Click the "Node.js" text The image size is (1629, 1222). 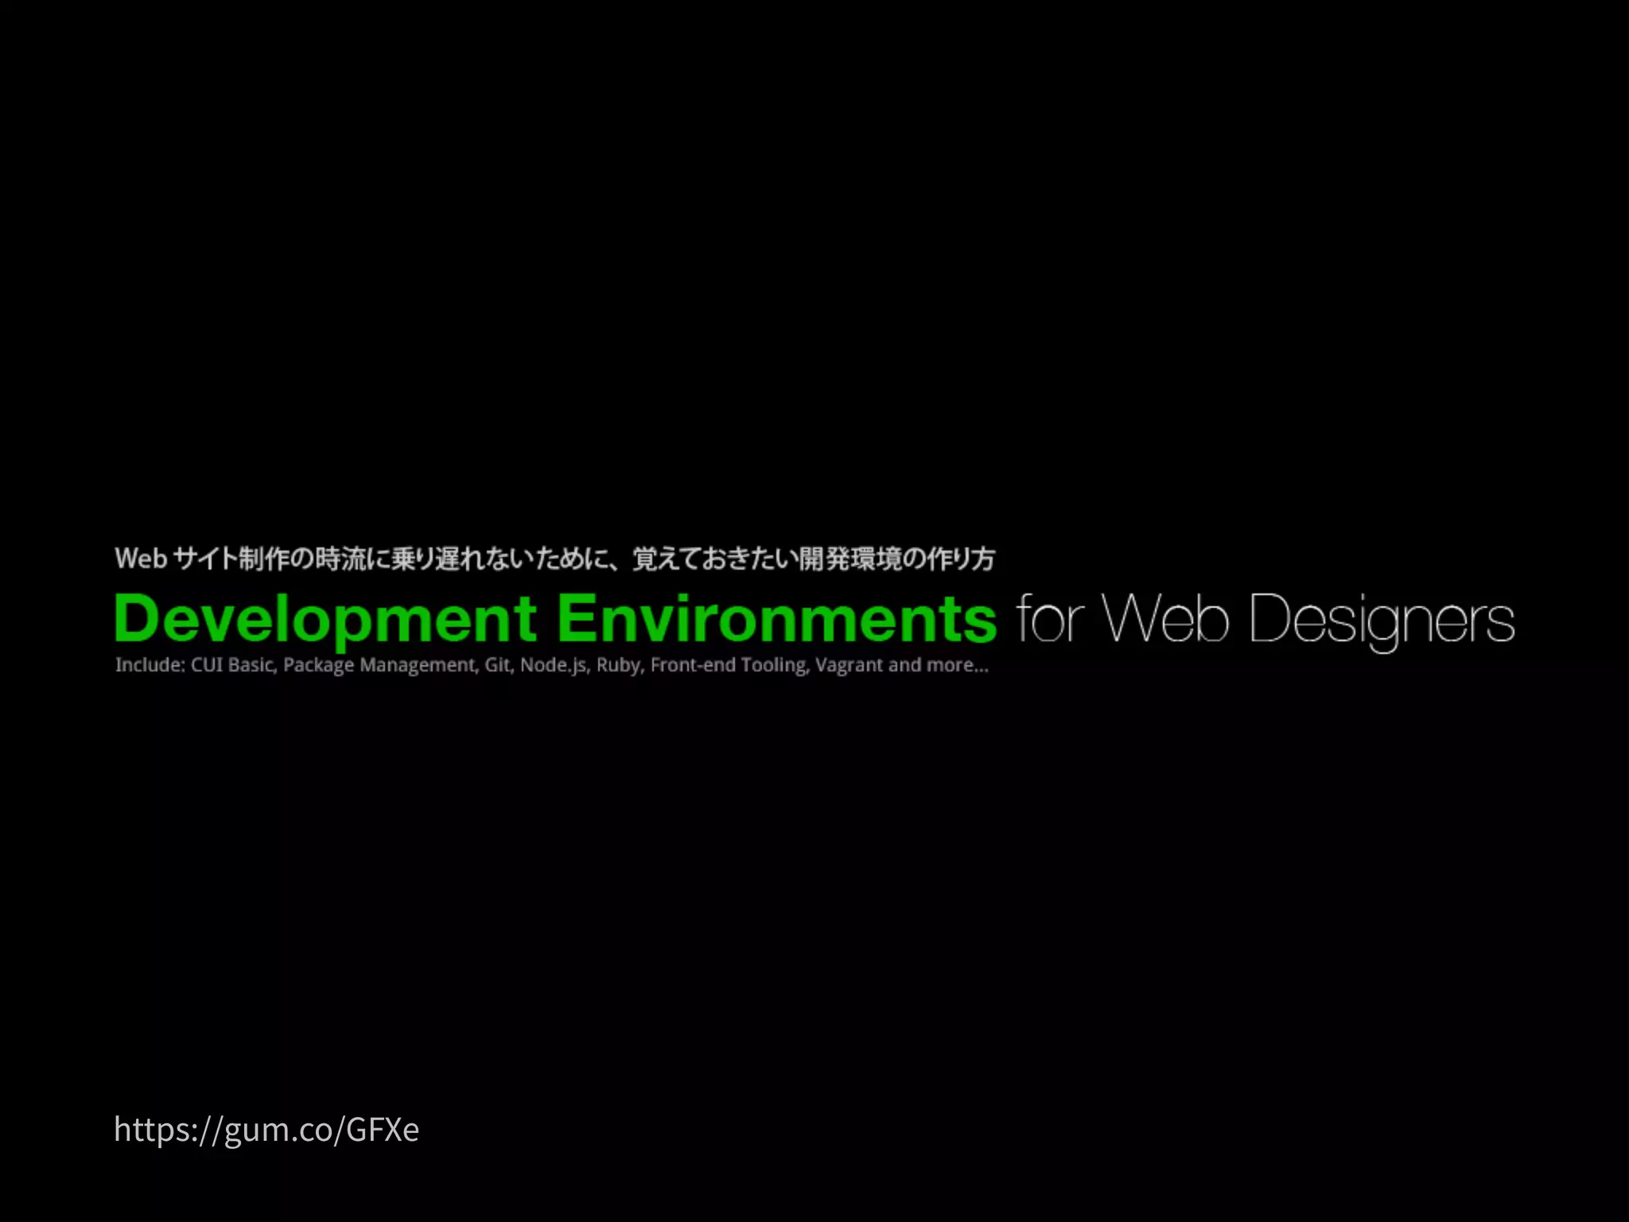click(554, 665)
